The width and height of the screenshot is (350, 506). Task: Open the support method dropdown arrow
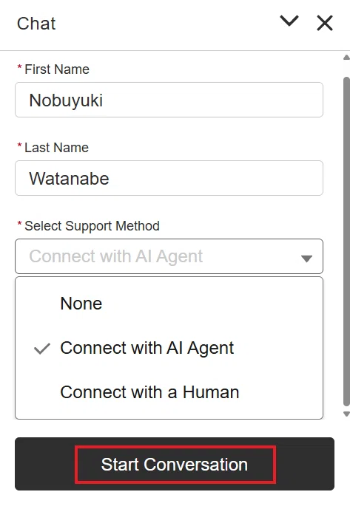pos(306,258)
